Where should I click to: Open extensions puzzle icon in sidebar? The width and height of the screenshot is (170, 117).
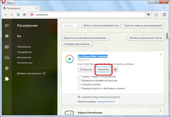(7, 79)
